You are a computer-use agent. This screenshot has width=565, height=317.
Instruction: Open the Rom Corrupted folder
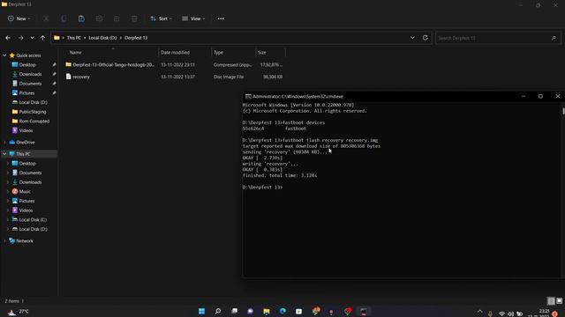pos(34,122)
